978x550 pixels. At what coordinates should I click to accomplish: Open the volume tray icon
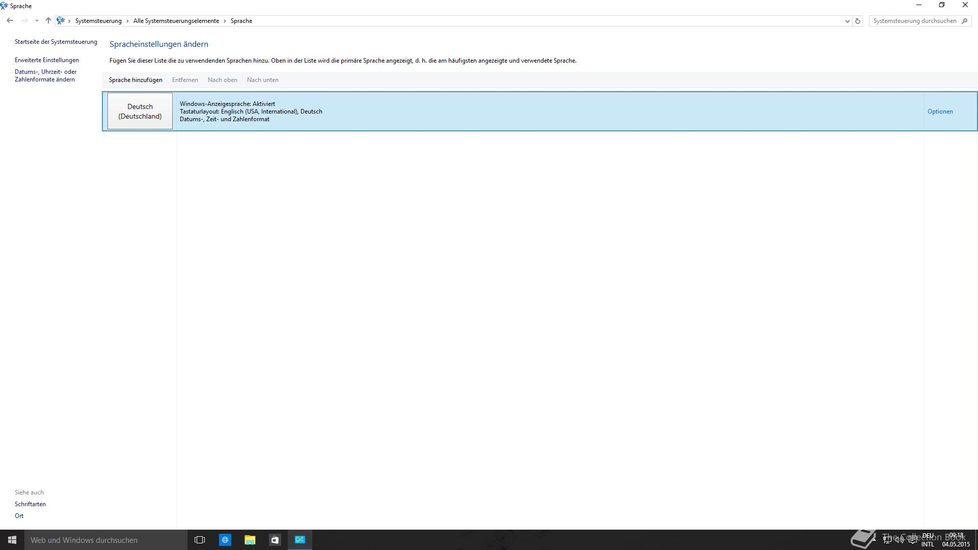(900, 540)
